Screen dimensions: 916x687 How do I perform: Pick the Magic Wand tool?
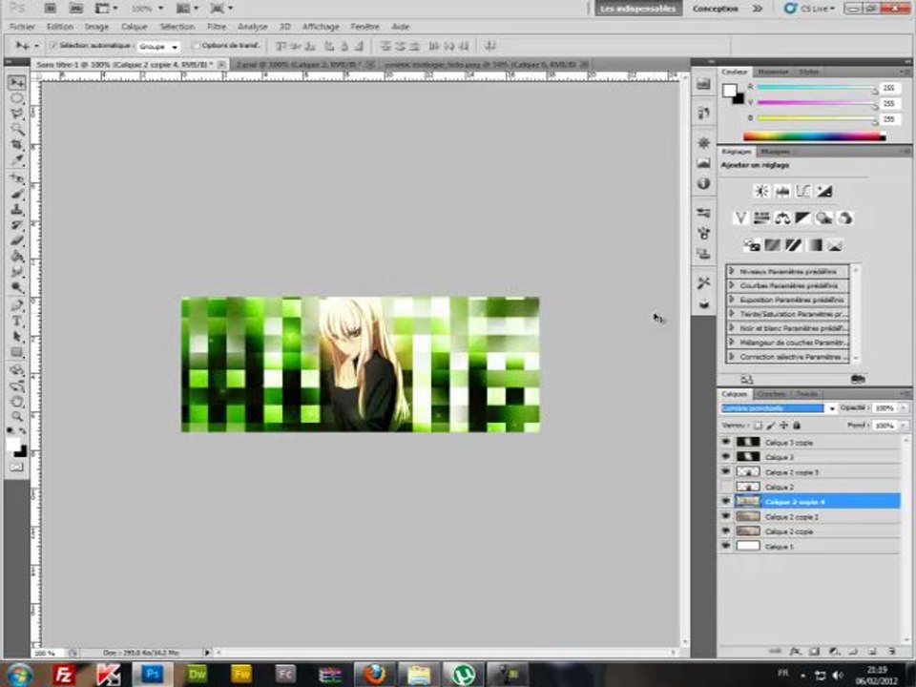tap(17, 129)
